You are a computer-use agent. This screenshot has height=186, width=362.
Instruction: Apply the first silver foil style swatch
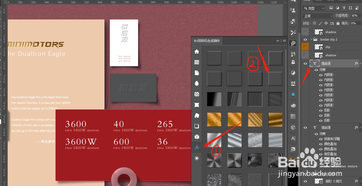click(x=214, y=140)
